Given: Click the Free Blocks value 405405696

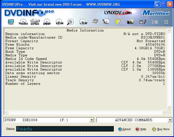Looking at the screenshot, I should pos(155,45).
